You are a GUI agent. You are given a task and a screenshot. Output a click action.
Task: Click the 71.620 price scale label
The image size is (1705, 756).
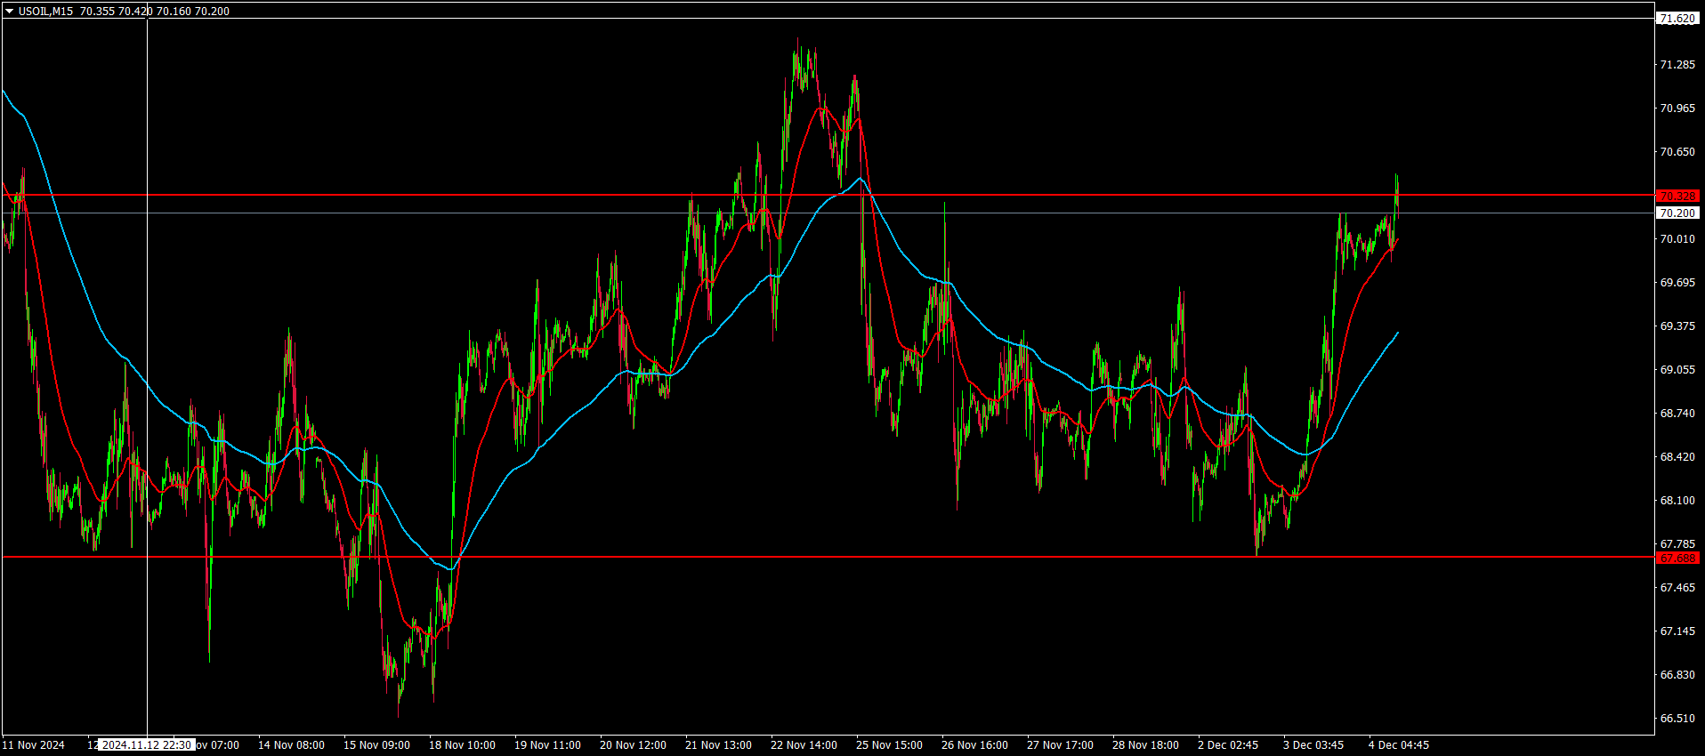click(1677, 19)
